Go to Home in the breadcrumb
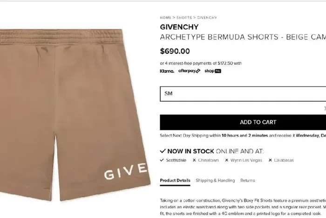 click(165, 18)
